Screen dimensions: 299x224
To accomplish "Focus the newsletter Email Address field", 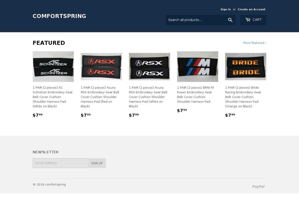I will pos(60,163).
